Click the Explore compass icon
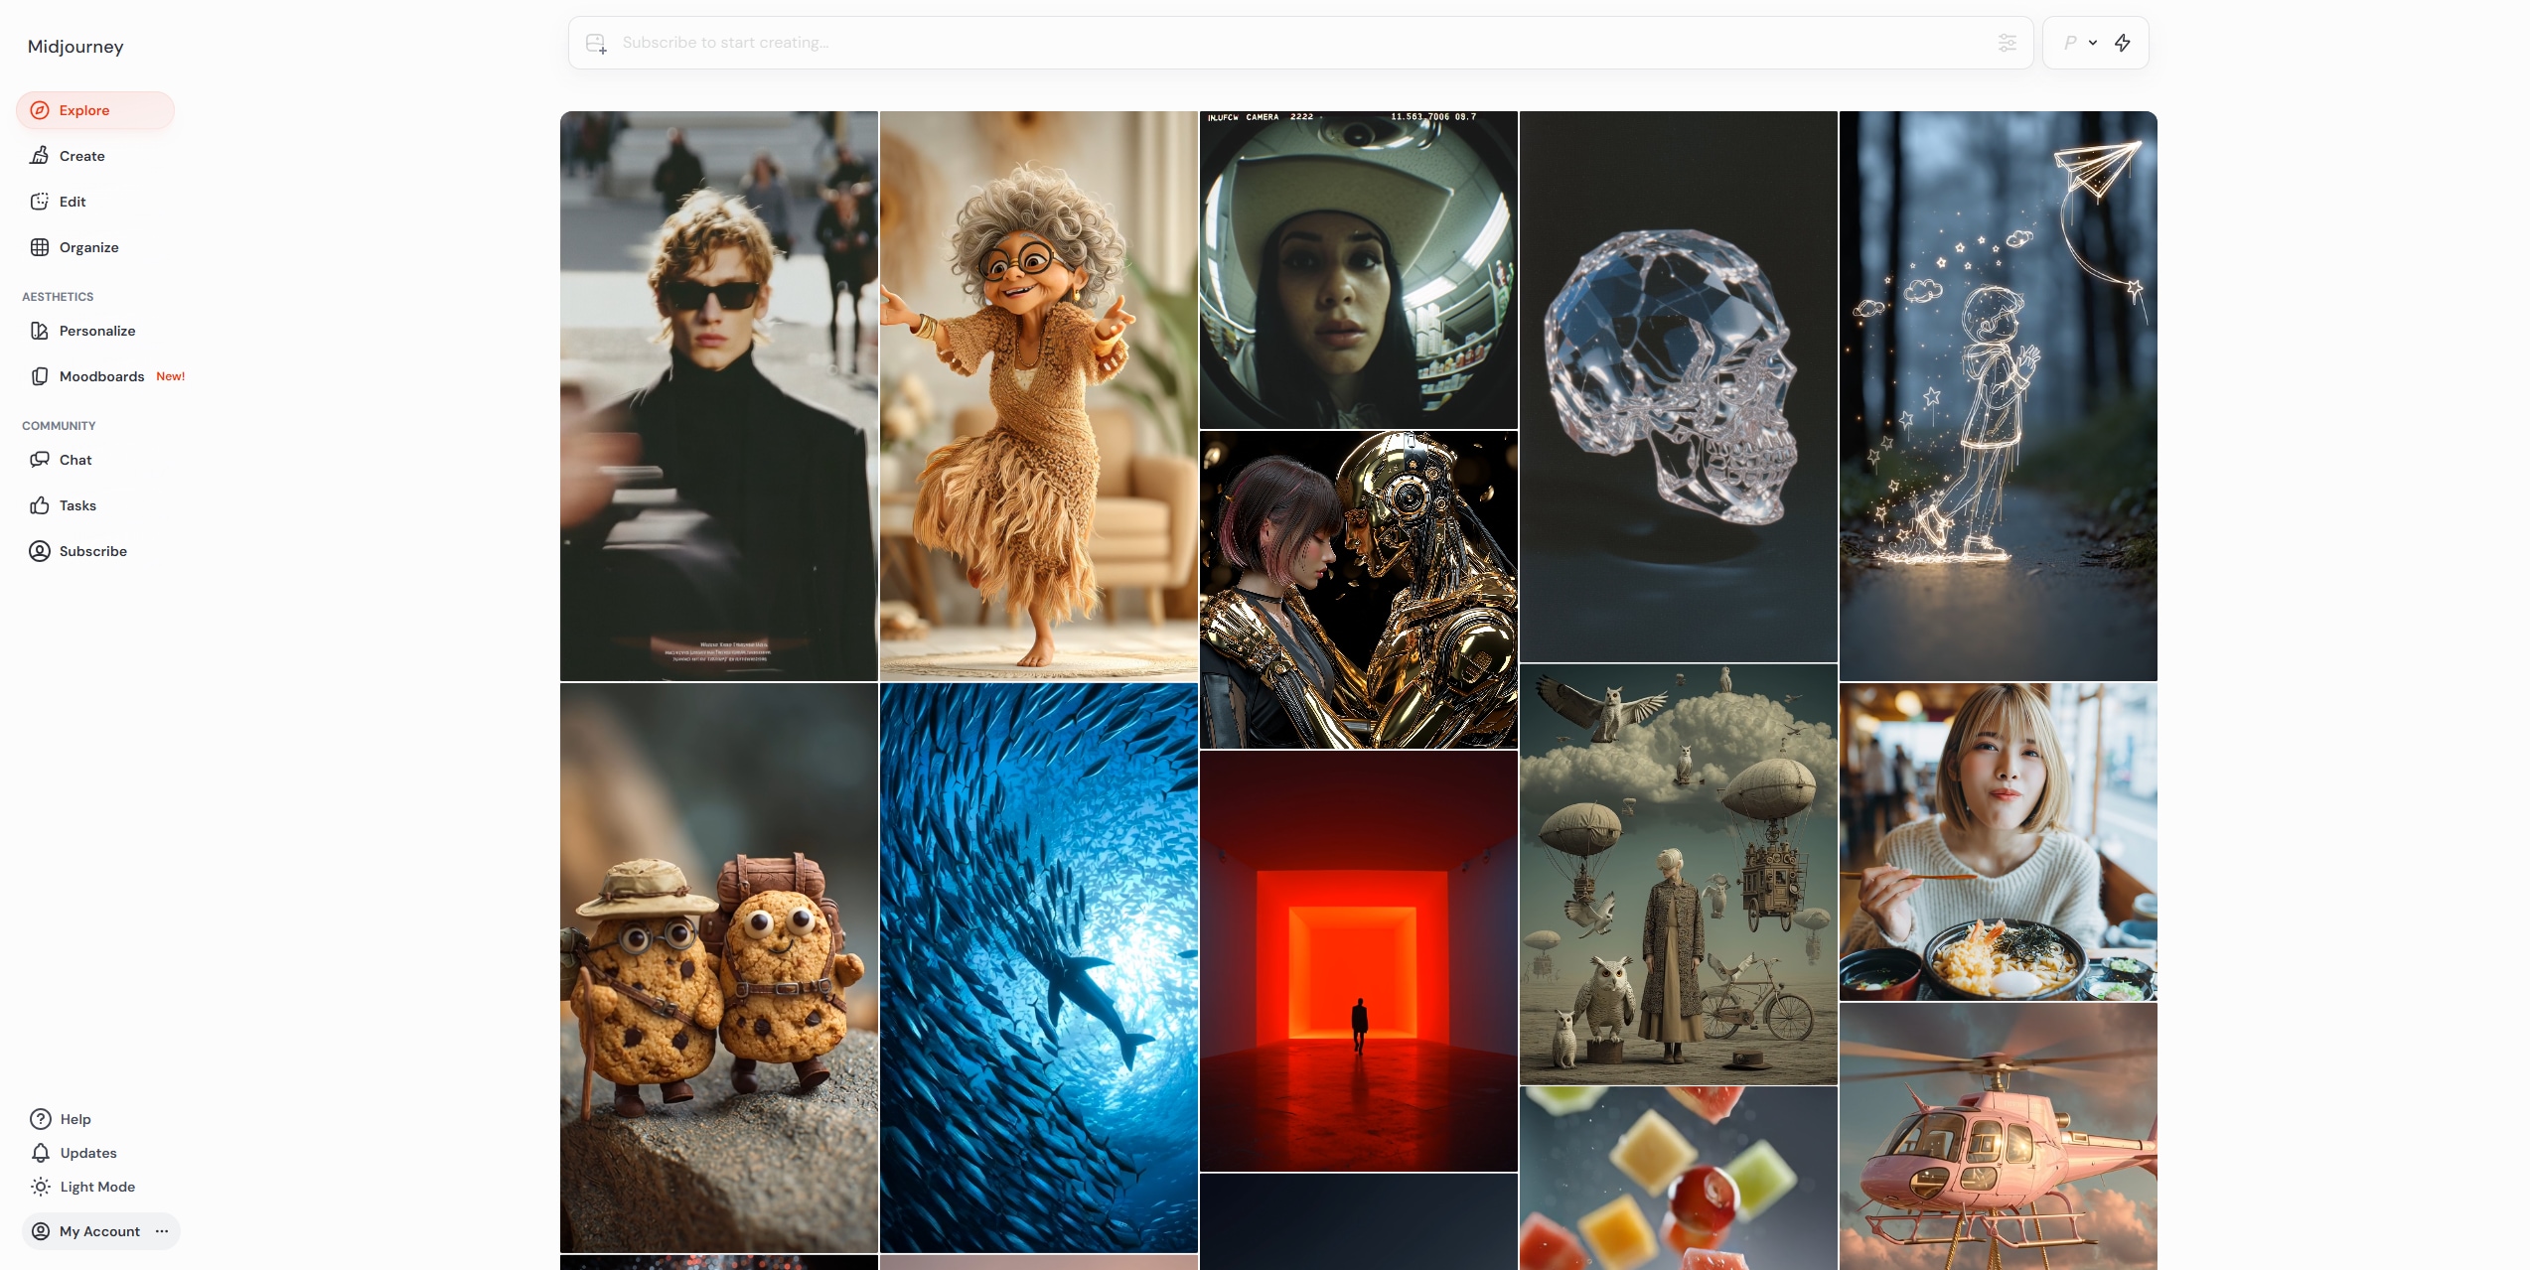The width and height of the screenshot is (2530, 1270). (40, 110)
